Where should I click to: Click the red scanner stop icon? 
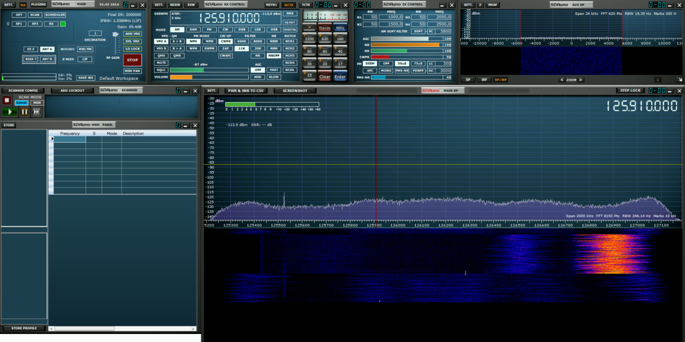tap(7, 100)
